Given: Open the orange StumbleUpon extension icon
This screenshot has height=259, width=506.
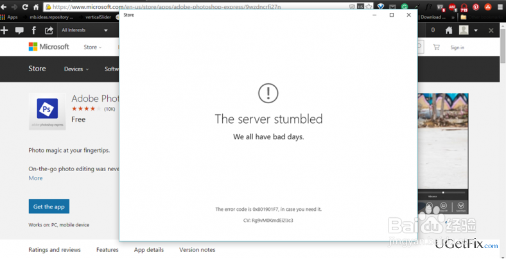Looking at the screenshot, I should pyautogui.click(x=488, y=7).
